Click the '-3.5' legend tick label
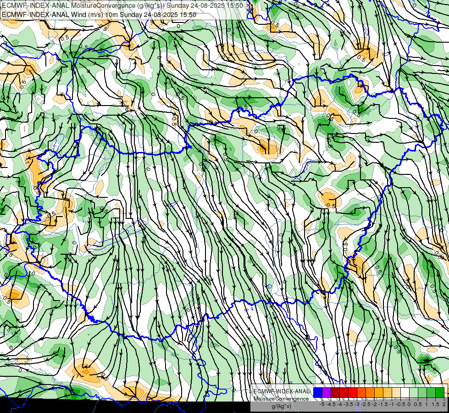The image size is (449, 413). 349,404
